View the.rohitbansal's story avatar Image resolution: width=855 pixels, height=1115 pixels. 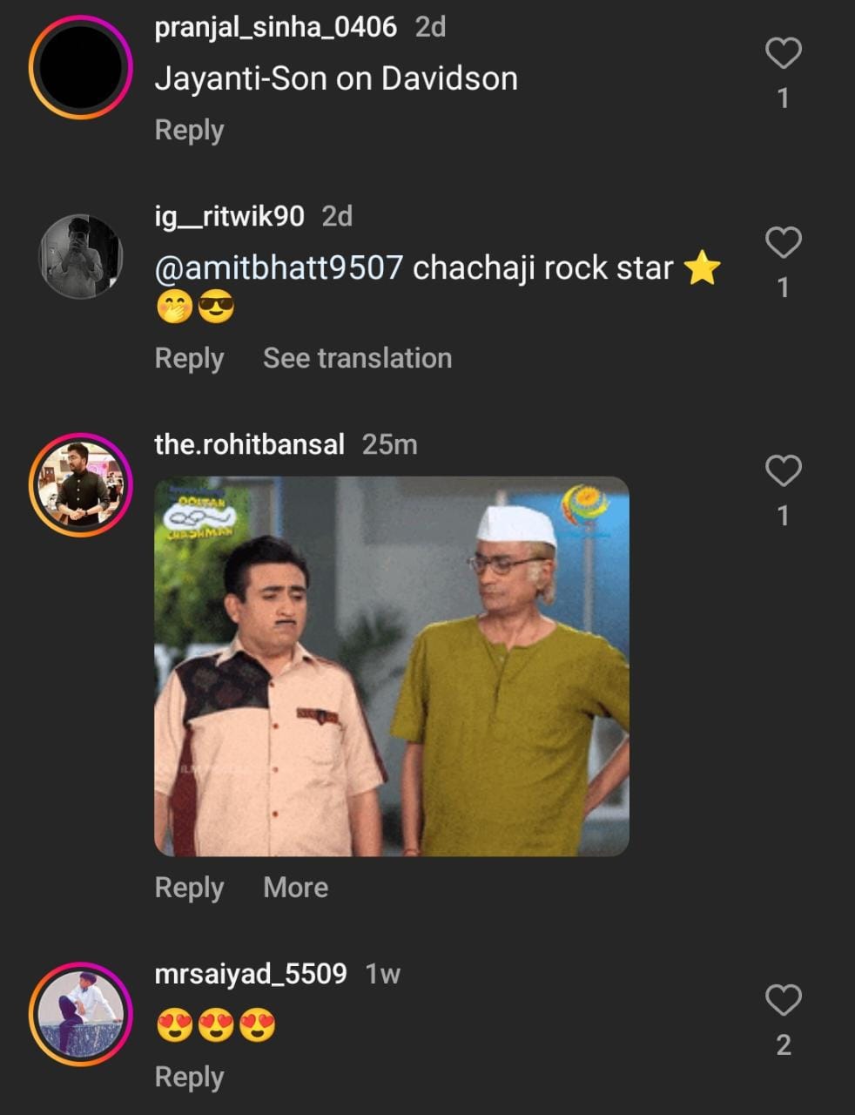click(x=80, y=484)
